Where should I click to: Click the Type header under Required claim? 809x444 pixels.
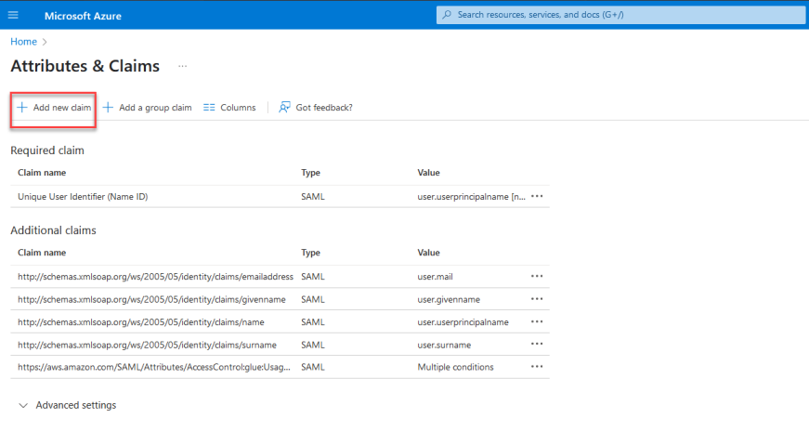(x=310, y=173)
